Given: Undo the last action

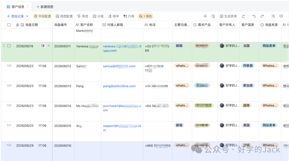Looking at the screenshot, I should point(254,16).
